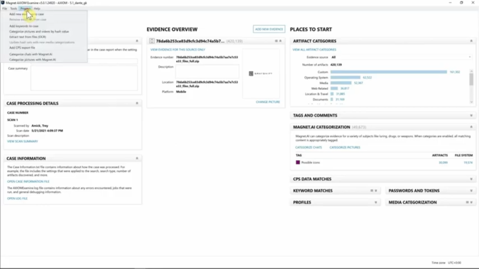Click Possible icons file system count 19,574

pyautogui.click(x=468, y=163)
